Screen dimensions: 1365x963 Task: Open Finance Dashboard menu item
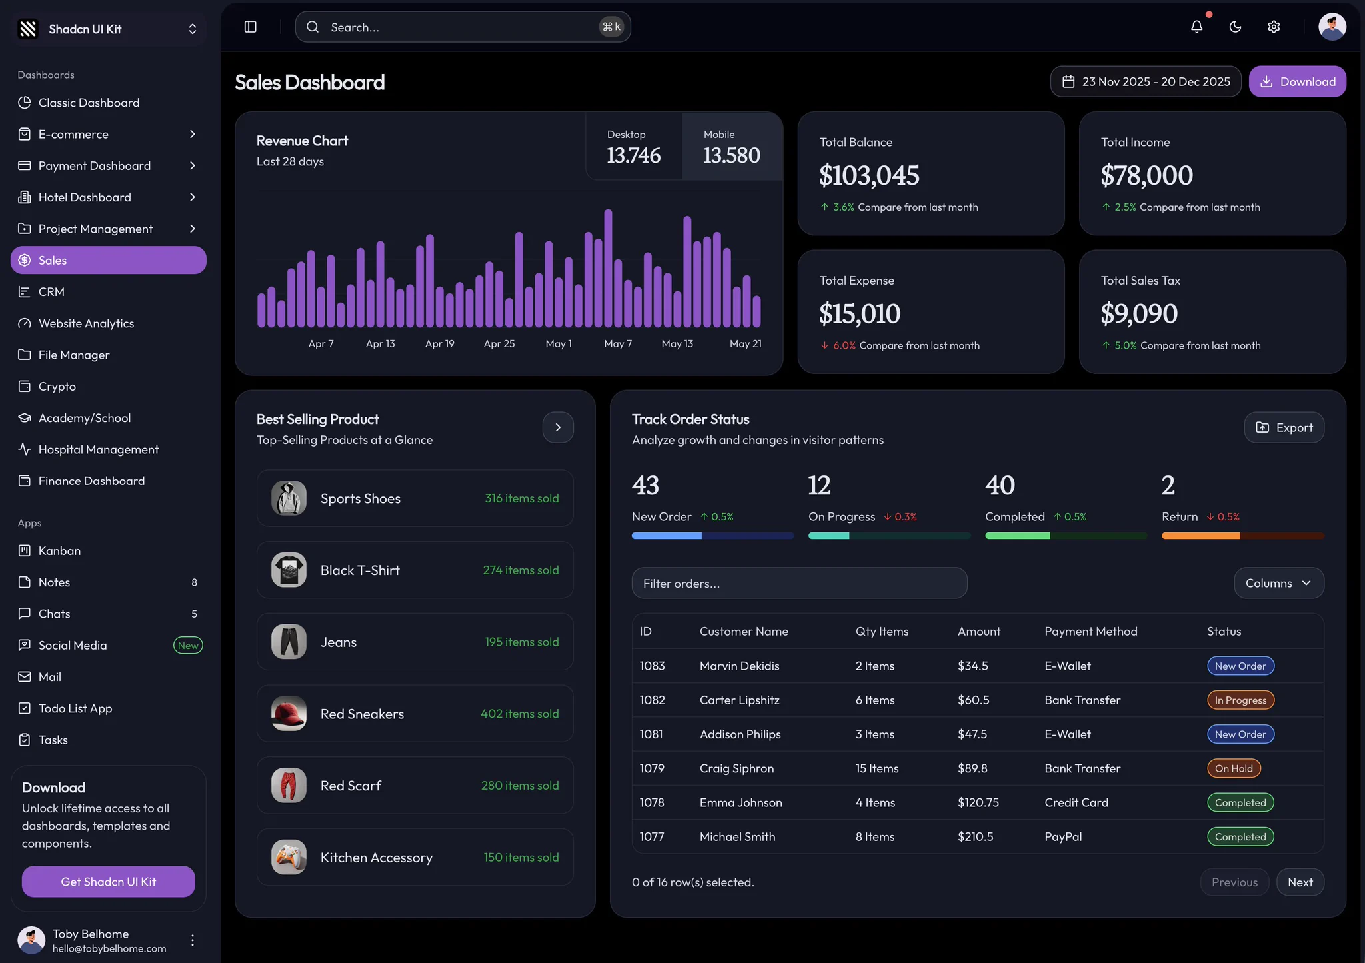(109, 481)
